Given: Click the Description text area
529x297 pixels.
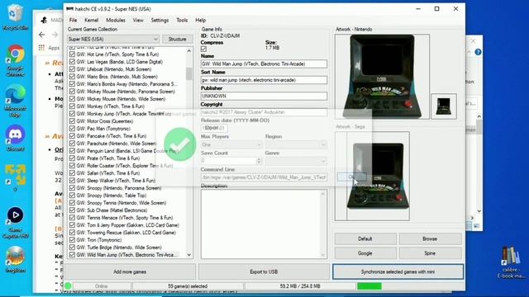Looking at the screenshot, I should tap(264, 224).
